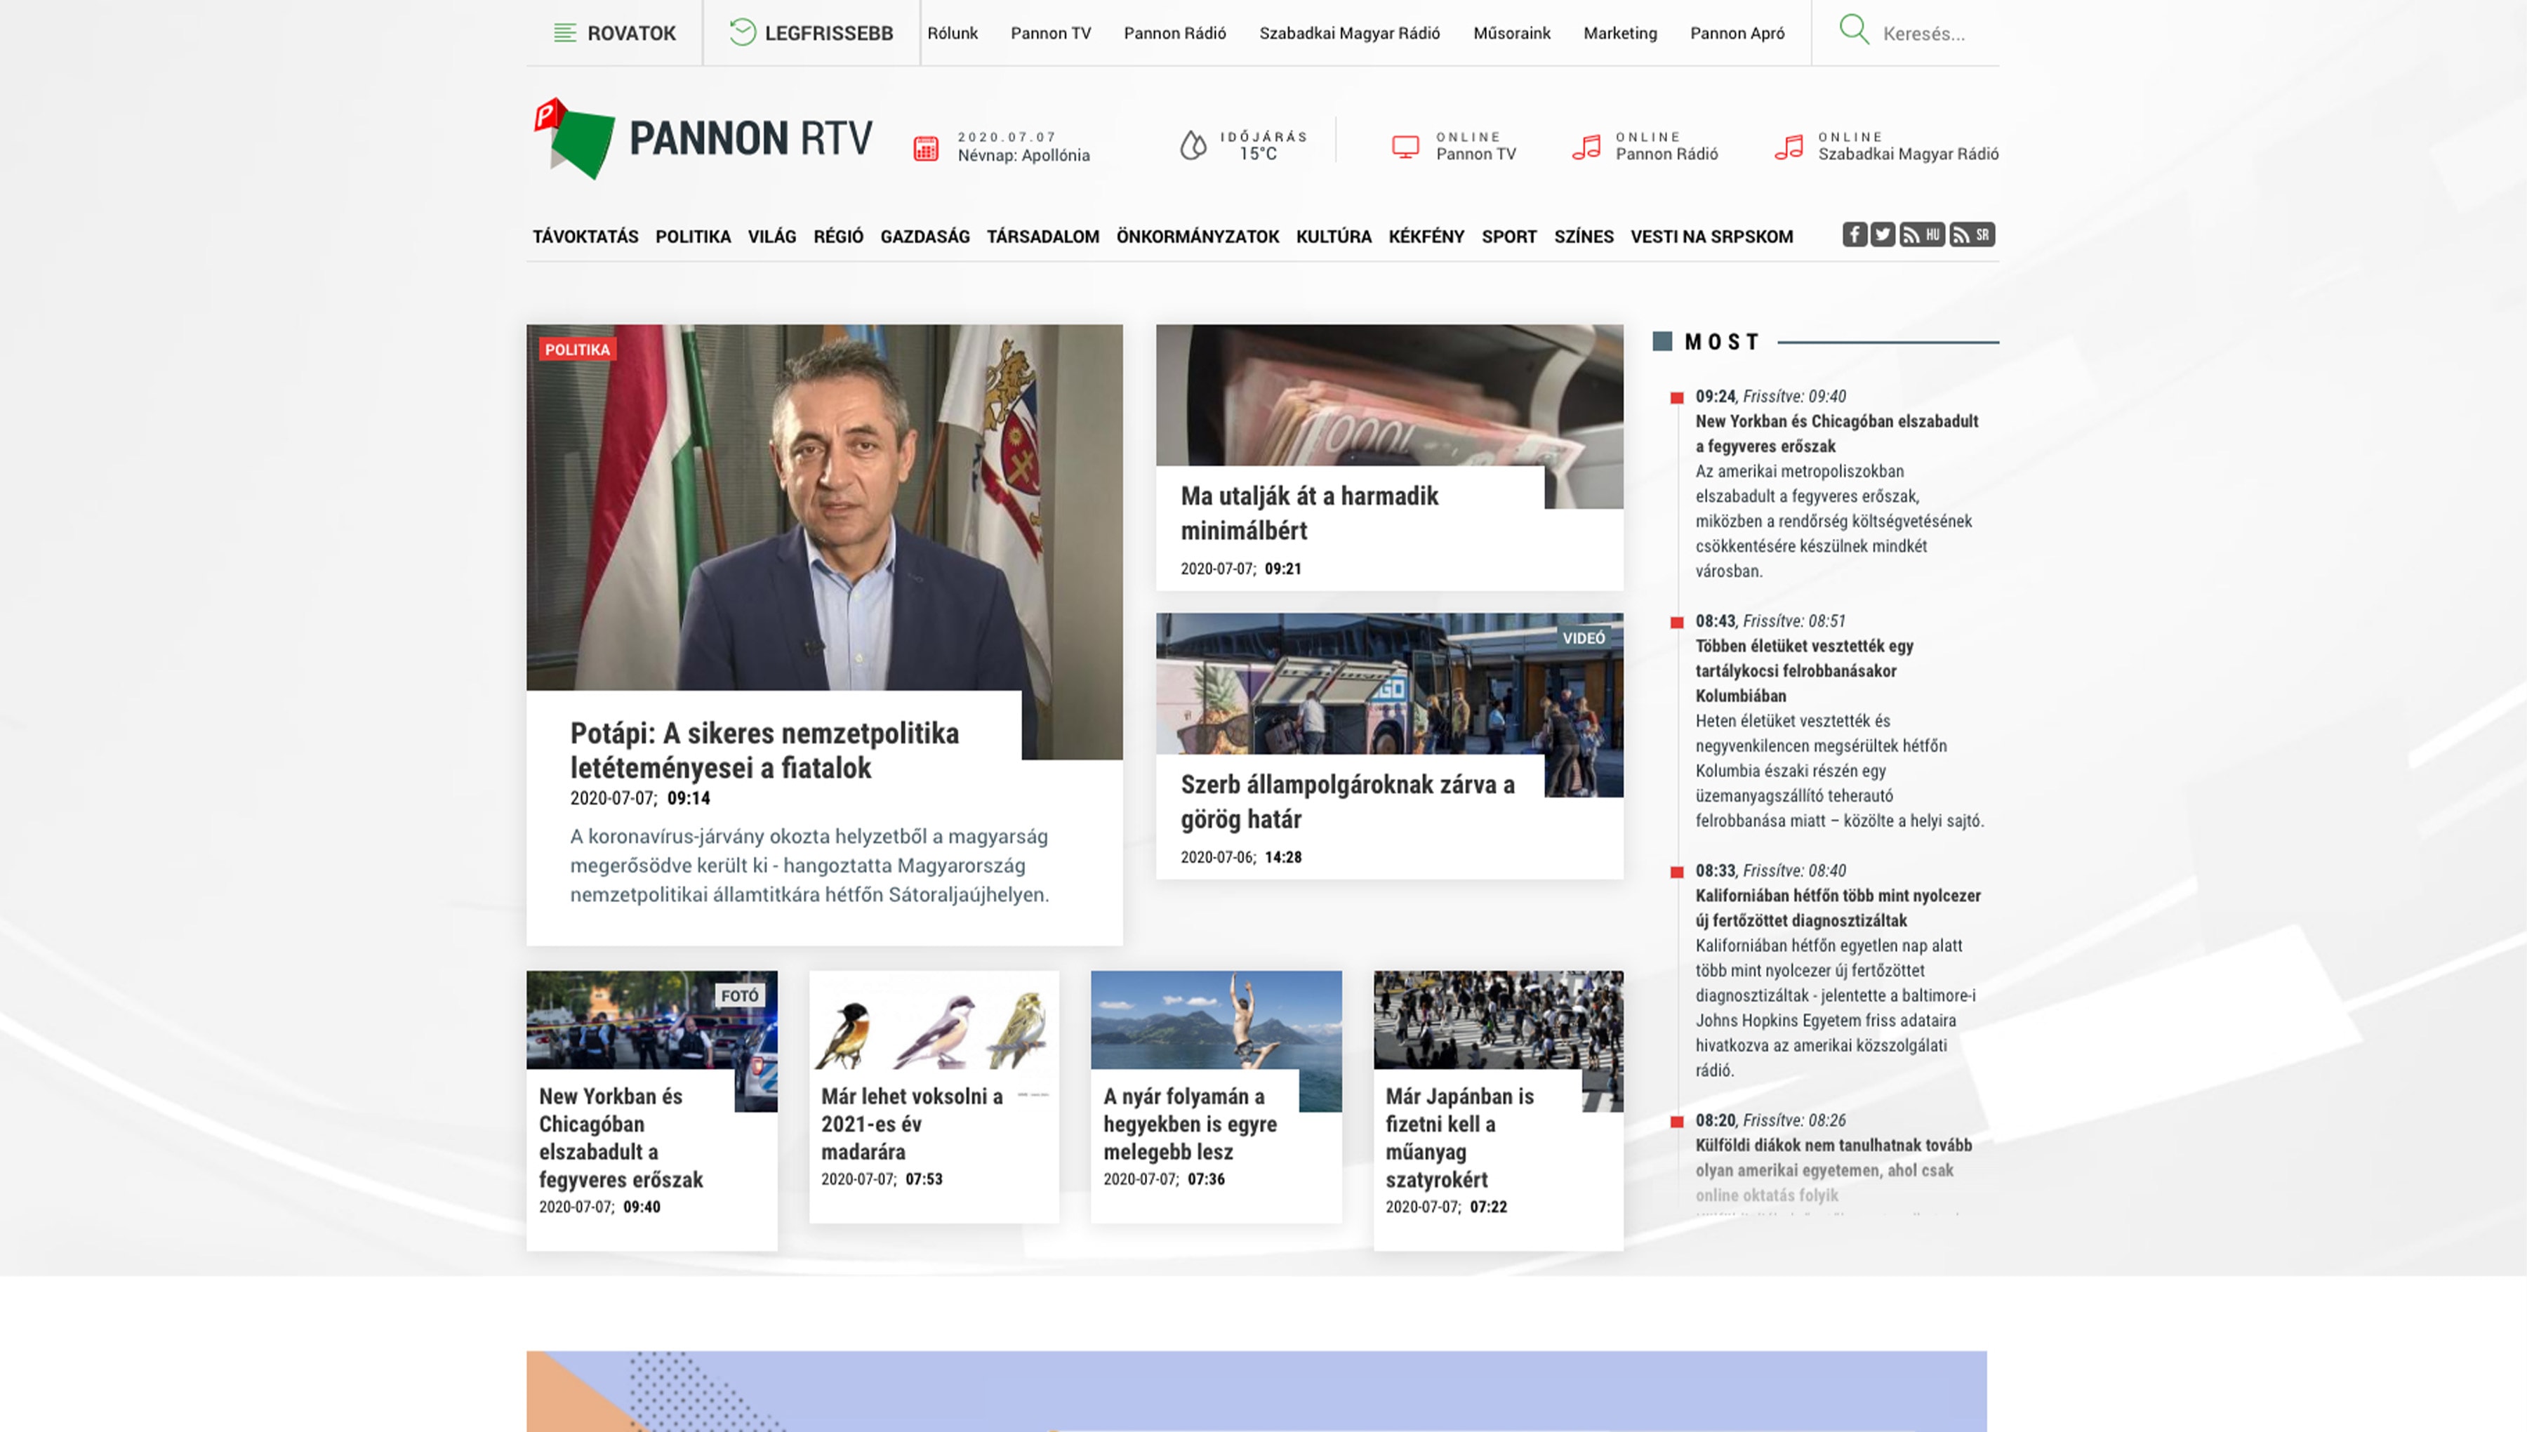2527x1432 pixels.
Task: Select the POLITIKA category in main menu
Action: tap(694, 236)
